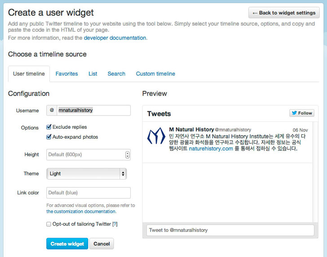Click the M Natural History avatar logo

point(156,136)
